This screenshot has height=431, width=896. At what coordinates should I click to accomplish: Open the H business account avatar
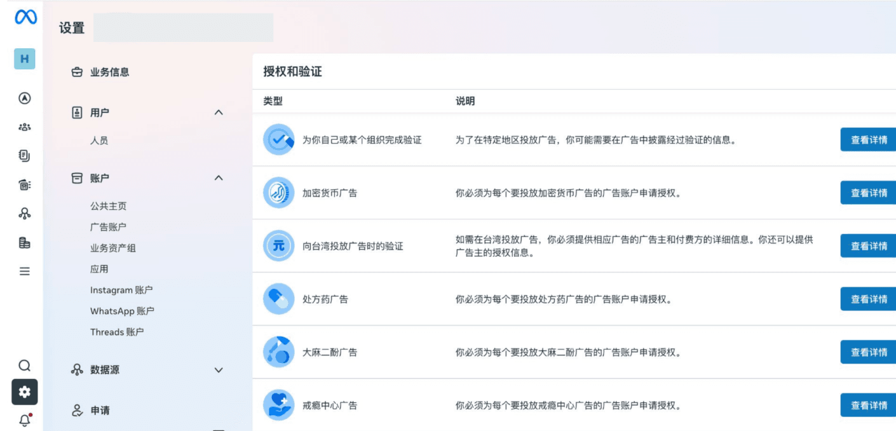[25, 58]
